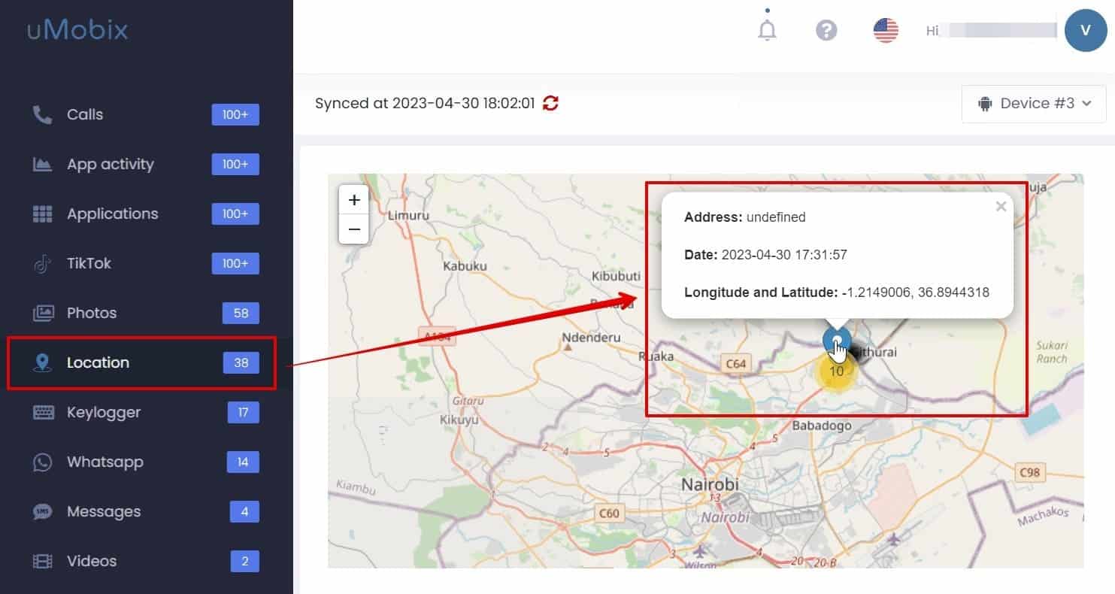Select the Location menu item
The height and width of the screenshot is (594, 1115).
point(98,362)
